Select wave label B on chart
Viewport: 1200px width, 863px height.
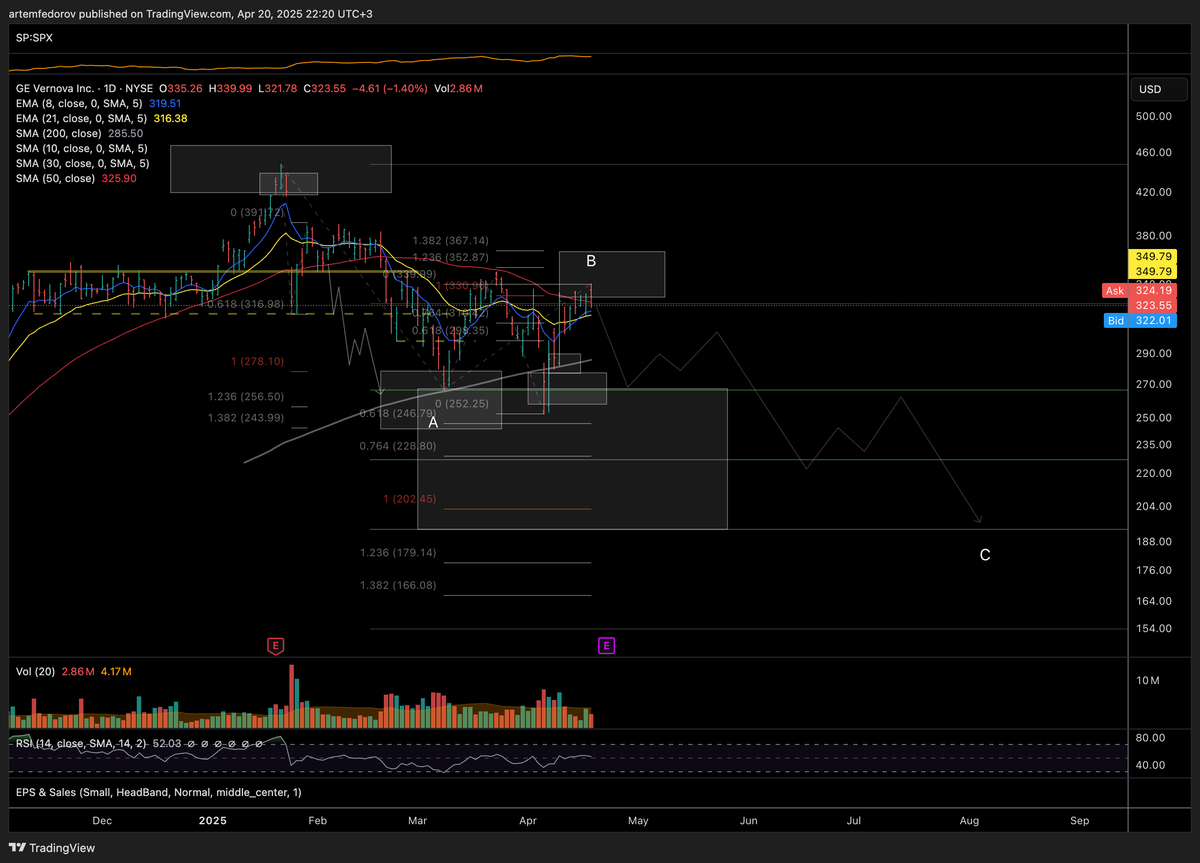(591, 260)
